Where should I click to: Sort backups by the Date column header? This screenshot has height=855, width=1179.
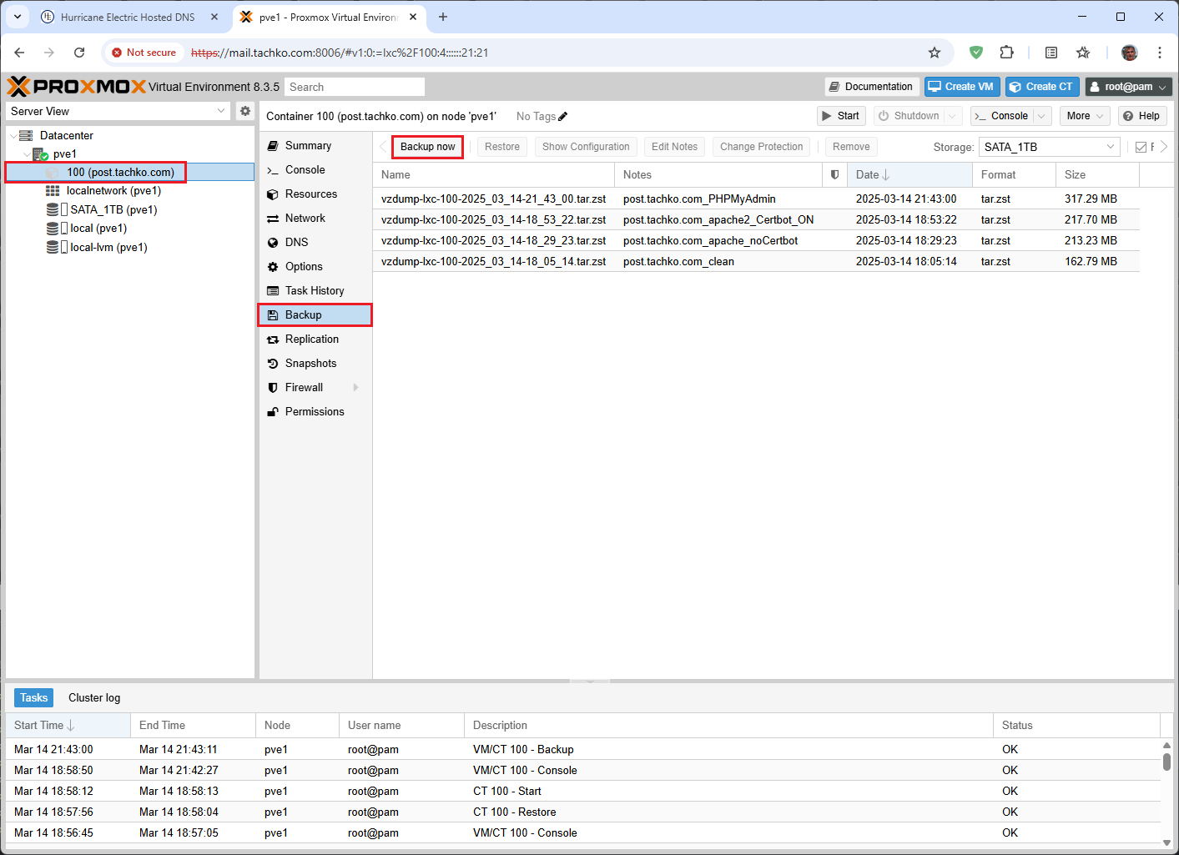909,174
